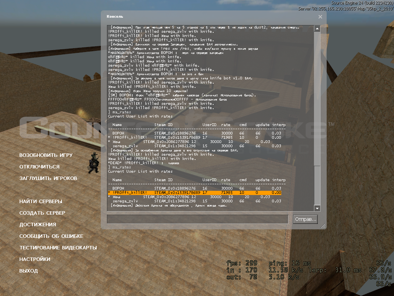
Task: Click the console scrollbar down arrow
Action: tap(317, 208)
